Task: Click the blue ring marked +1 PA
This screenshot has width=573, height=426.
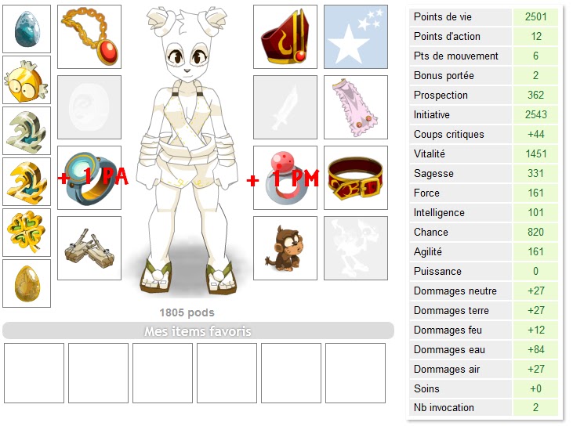Action: (x=89, y=178)
